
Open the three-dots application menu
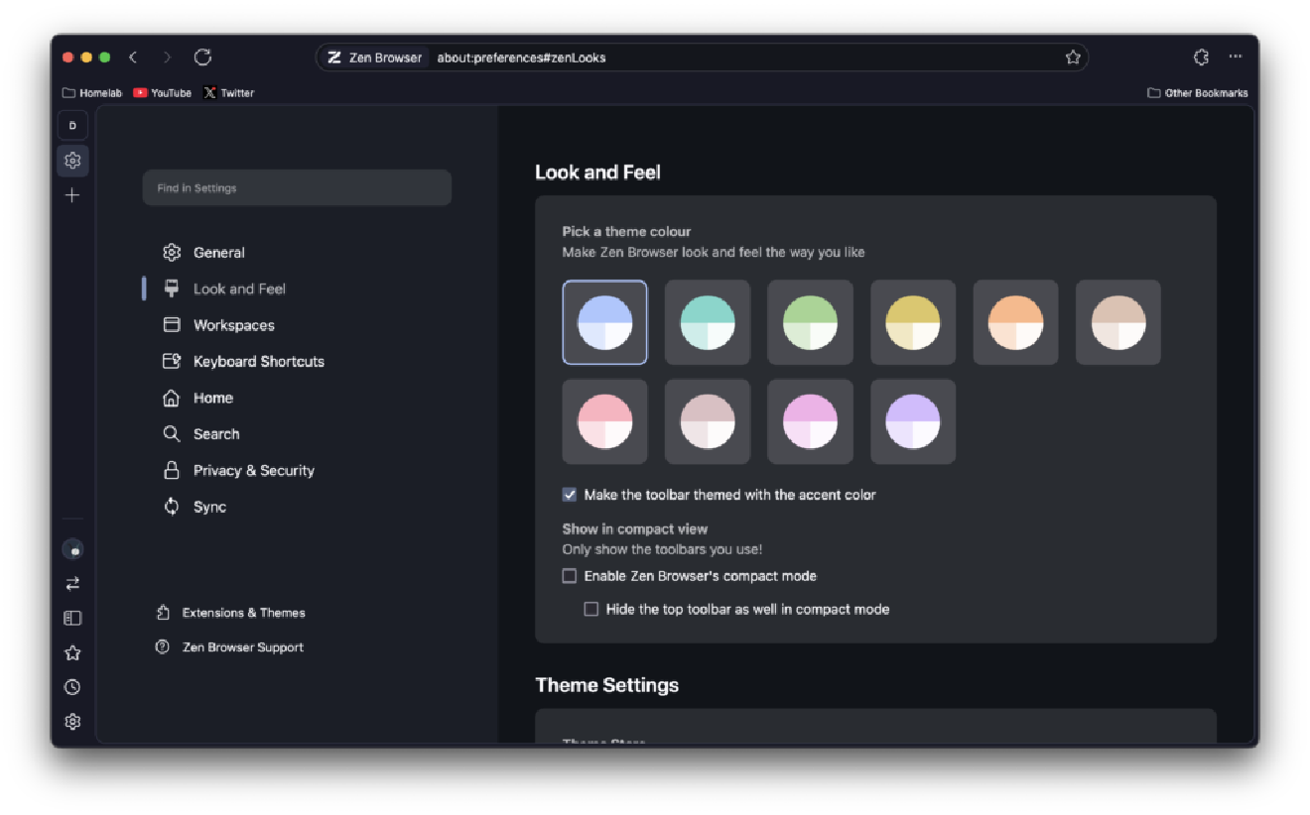pyautogui.click(x=1236, y=58)
